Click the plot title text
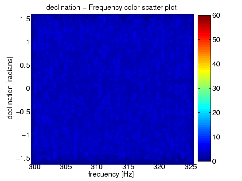242x181 pixels. click(111, 8)
